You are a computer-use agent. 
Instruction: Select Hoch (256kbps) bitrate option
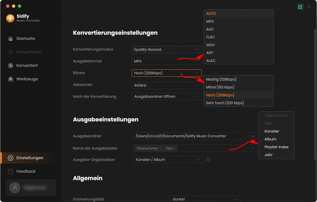pyautogui.click(x=238, y=95)
